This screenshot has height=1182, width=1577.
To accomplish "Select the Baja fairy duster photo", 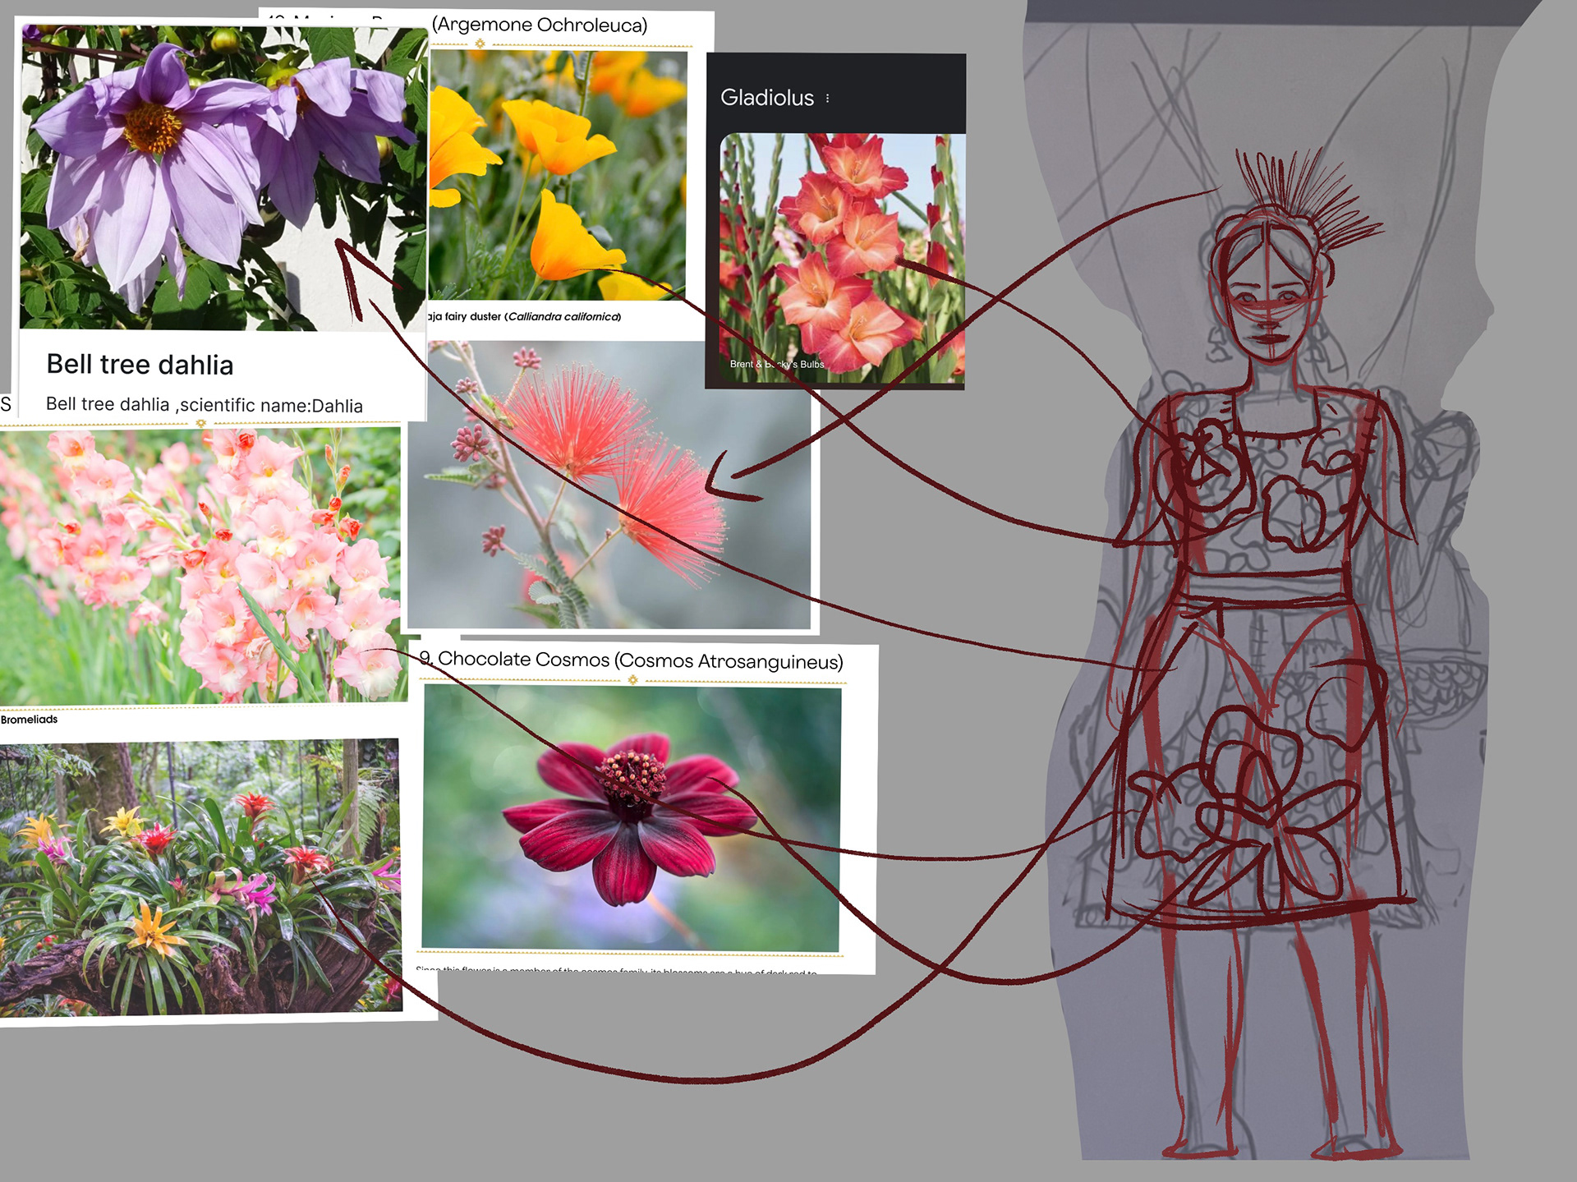I will point(609,485).
